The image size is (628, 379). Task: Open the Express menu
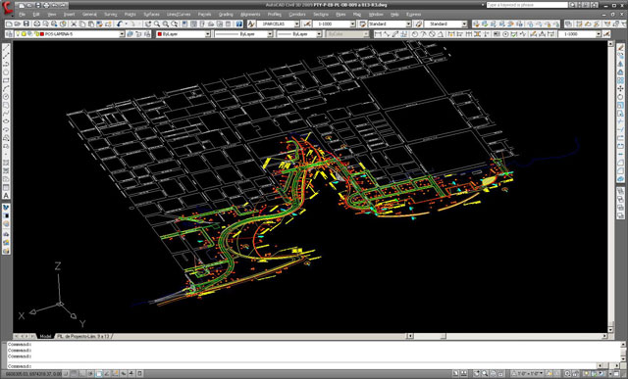tap(414, 15)
